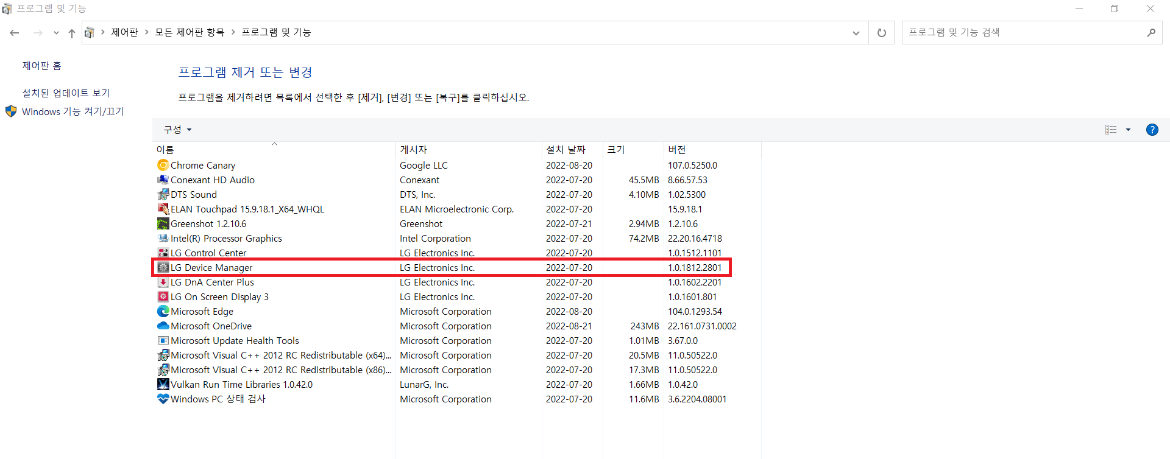This screenshot has height=459, width=1170.
Task: Click the search magnifier icon
Action: [1150, 33]
